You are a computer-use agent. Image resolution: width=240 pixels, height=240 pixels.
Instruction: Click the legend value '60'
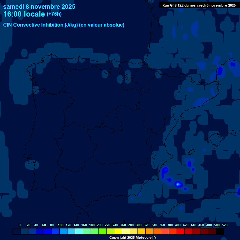point(44,225)
